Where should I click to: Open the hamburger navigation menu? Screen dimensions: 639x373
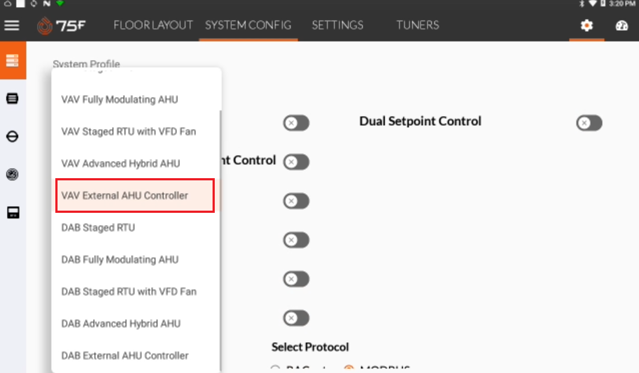12,25
